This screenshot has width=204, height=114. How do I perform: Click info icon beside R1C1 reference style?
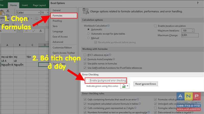coord(110,55)
